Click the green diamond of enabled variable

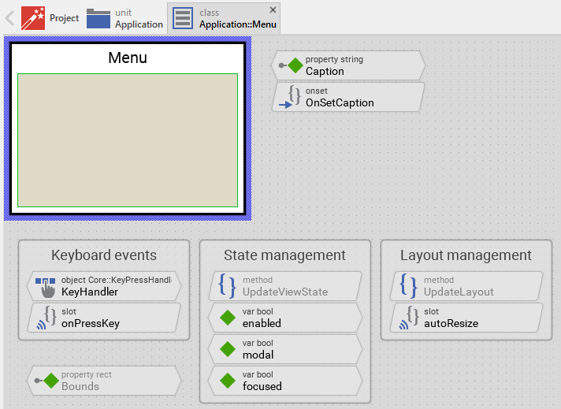pyautogui.click(x=228, y=318)
